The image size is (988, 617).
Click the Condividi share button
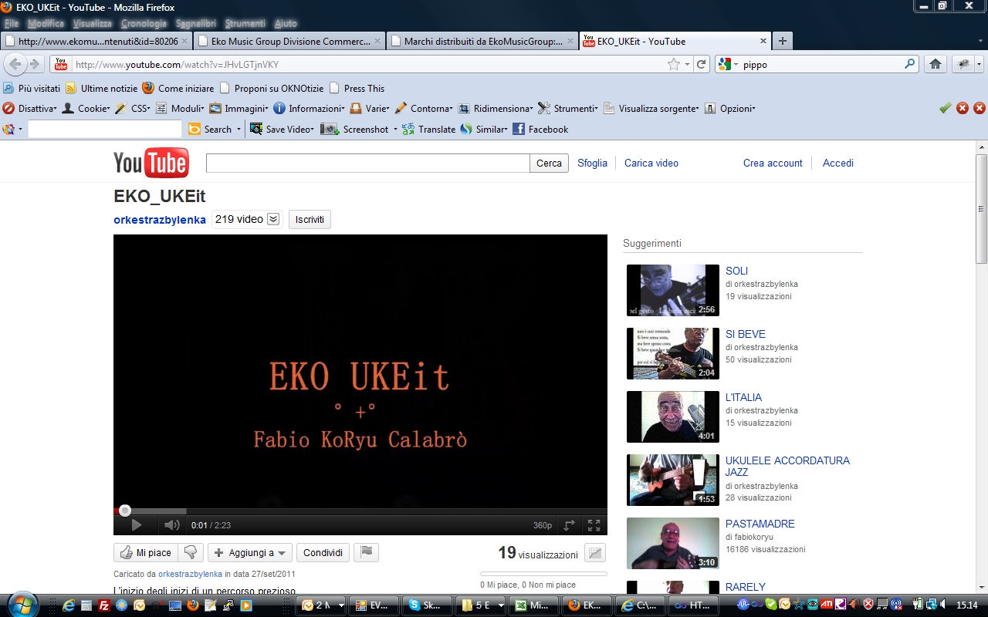point(323,552)
